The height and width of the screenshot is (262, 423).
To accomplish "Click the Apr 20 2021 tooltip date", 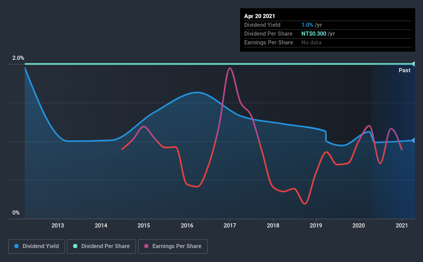I will click(260, 16).
